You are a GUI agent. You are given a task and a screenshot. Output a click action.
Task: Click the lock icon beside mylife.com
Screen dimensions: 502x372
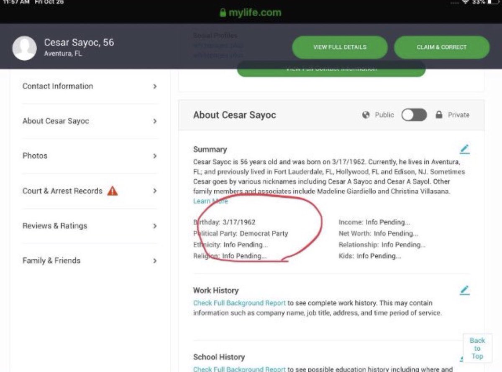click(x=223, y=13)
